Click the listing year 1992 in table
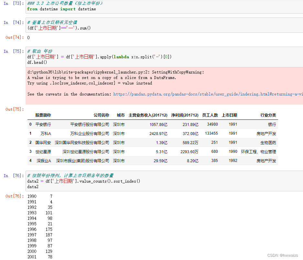 coord(233,161)
